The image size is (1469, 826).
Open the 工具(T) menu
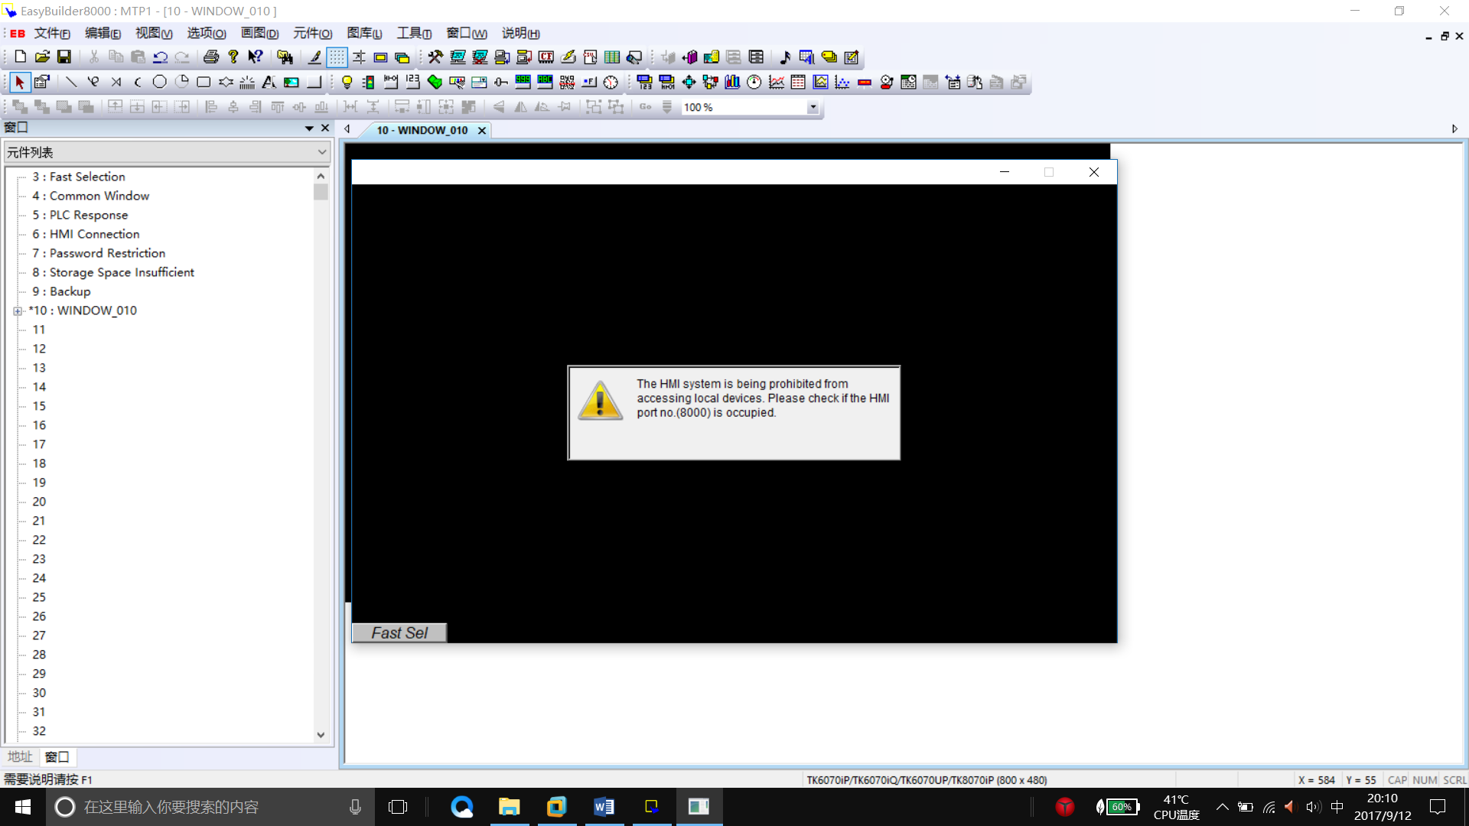[x=414, y=34]
